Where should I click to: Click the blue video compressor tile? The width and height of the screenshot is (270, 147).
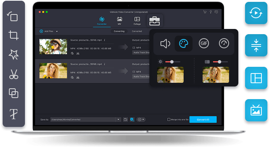[256, 45]
